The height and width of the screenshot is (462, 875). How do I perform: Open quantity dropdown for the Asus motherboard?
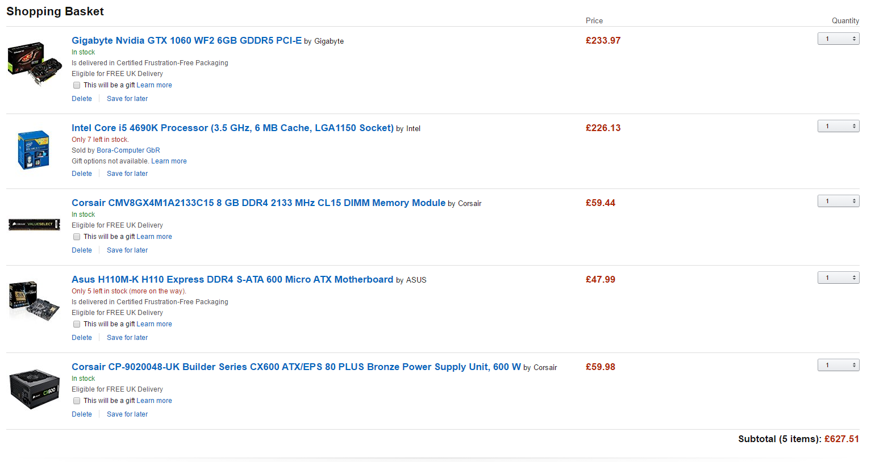click(x=838, y=278)
